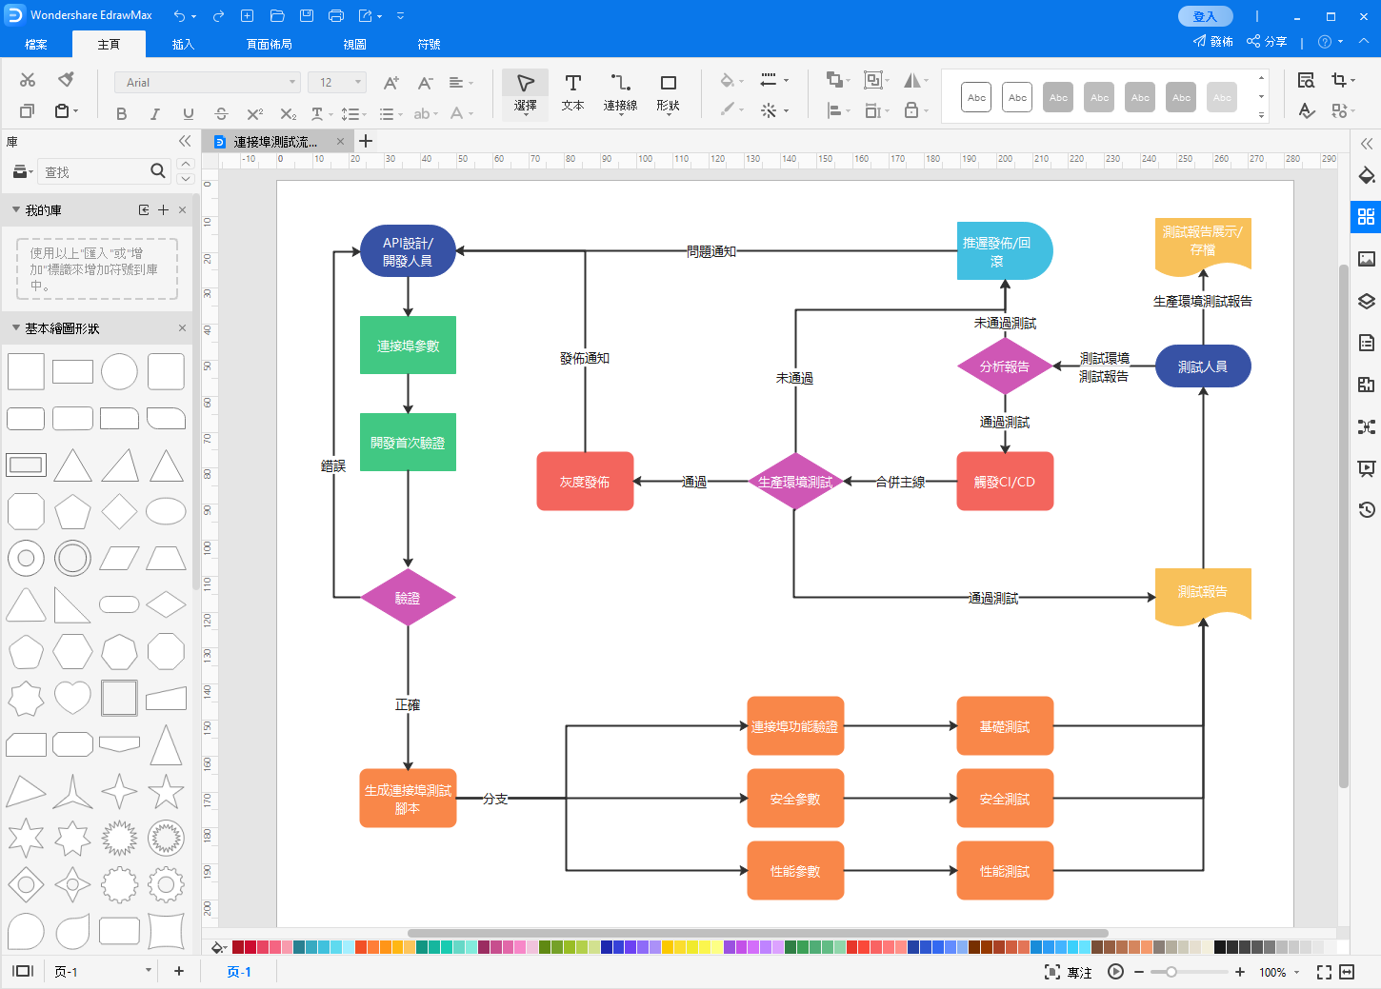Open the fill style panel in the right sidebar
This screenshot has width=1381, height=989.
click(x=1366, y=175)
